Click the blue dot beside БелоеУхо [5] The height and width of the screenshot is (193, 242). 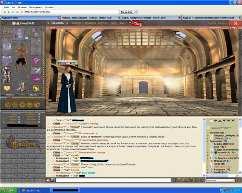point(226,133)
